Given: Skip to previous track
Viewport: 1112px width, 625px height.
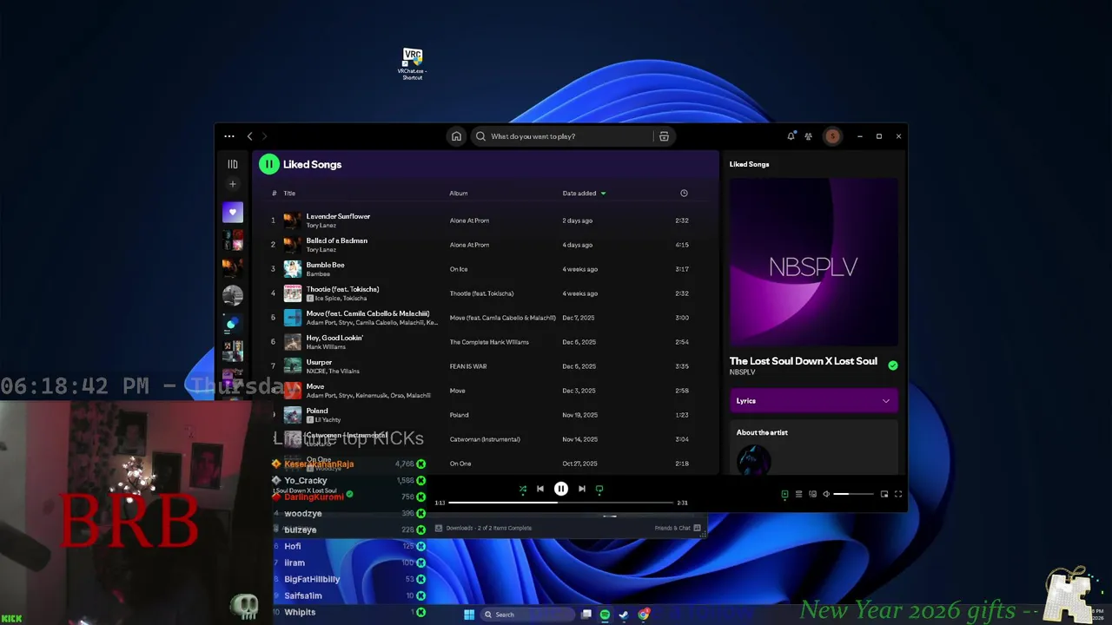Looking at the screenshot, I should (540, 489).
